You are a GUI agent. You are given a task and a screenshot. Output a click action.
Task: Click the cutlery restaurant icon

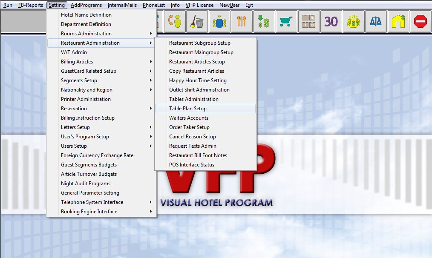point(242,20)
